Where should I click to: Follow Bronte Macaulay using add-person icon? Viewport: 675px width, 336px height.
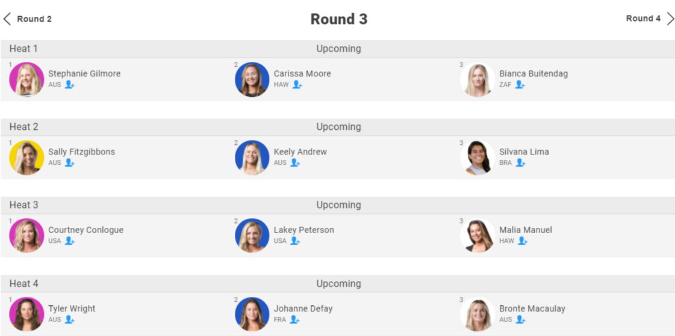(x=520, y=320)
